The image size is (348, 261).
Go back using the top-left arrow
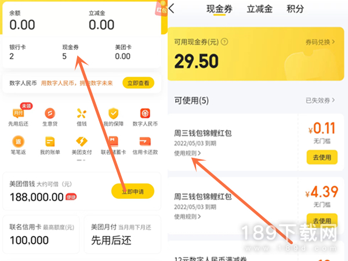click(172, 9)
